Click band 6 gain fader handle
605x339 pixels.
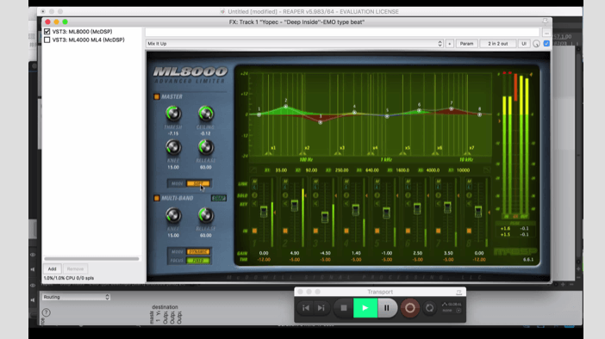point(417,208)
